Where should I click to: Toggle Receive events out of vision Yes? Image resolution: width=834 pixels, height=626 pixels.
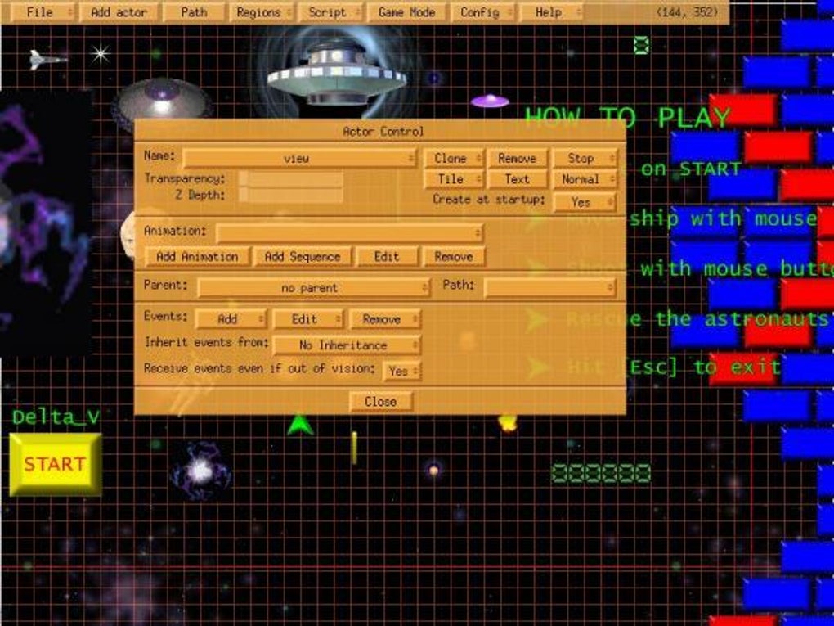coord(401,371)
